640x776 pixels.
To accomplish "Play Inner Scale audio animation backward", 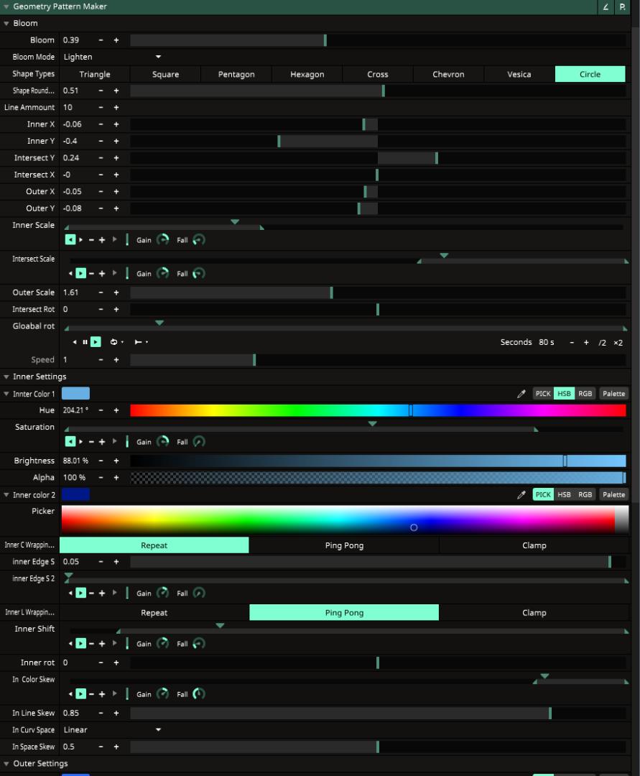I will 70,240.
